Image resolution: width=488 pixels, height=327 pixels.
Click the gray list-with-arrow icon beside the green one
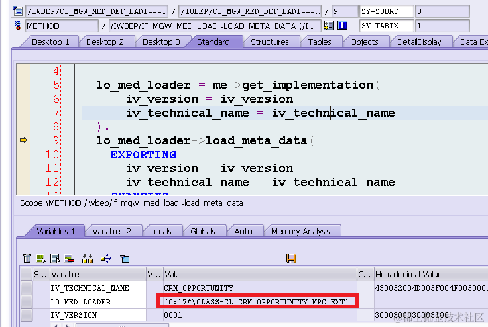(55, 258)
